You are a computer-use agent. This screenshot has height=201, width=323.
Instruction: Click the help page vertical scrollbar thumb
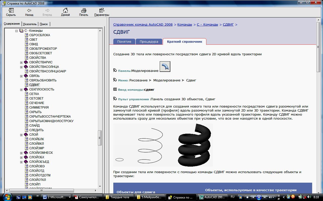[318, 47]
